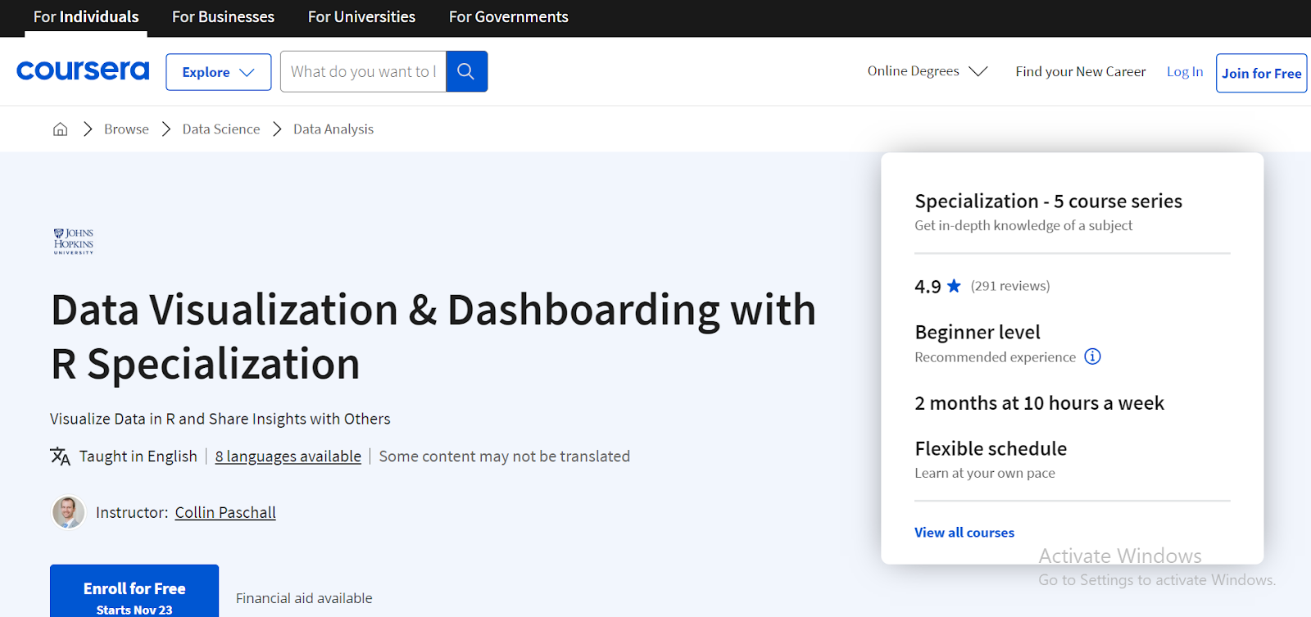Click the Join for Free button
The image size is (1311, 617).
pos(1261,73)
